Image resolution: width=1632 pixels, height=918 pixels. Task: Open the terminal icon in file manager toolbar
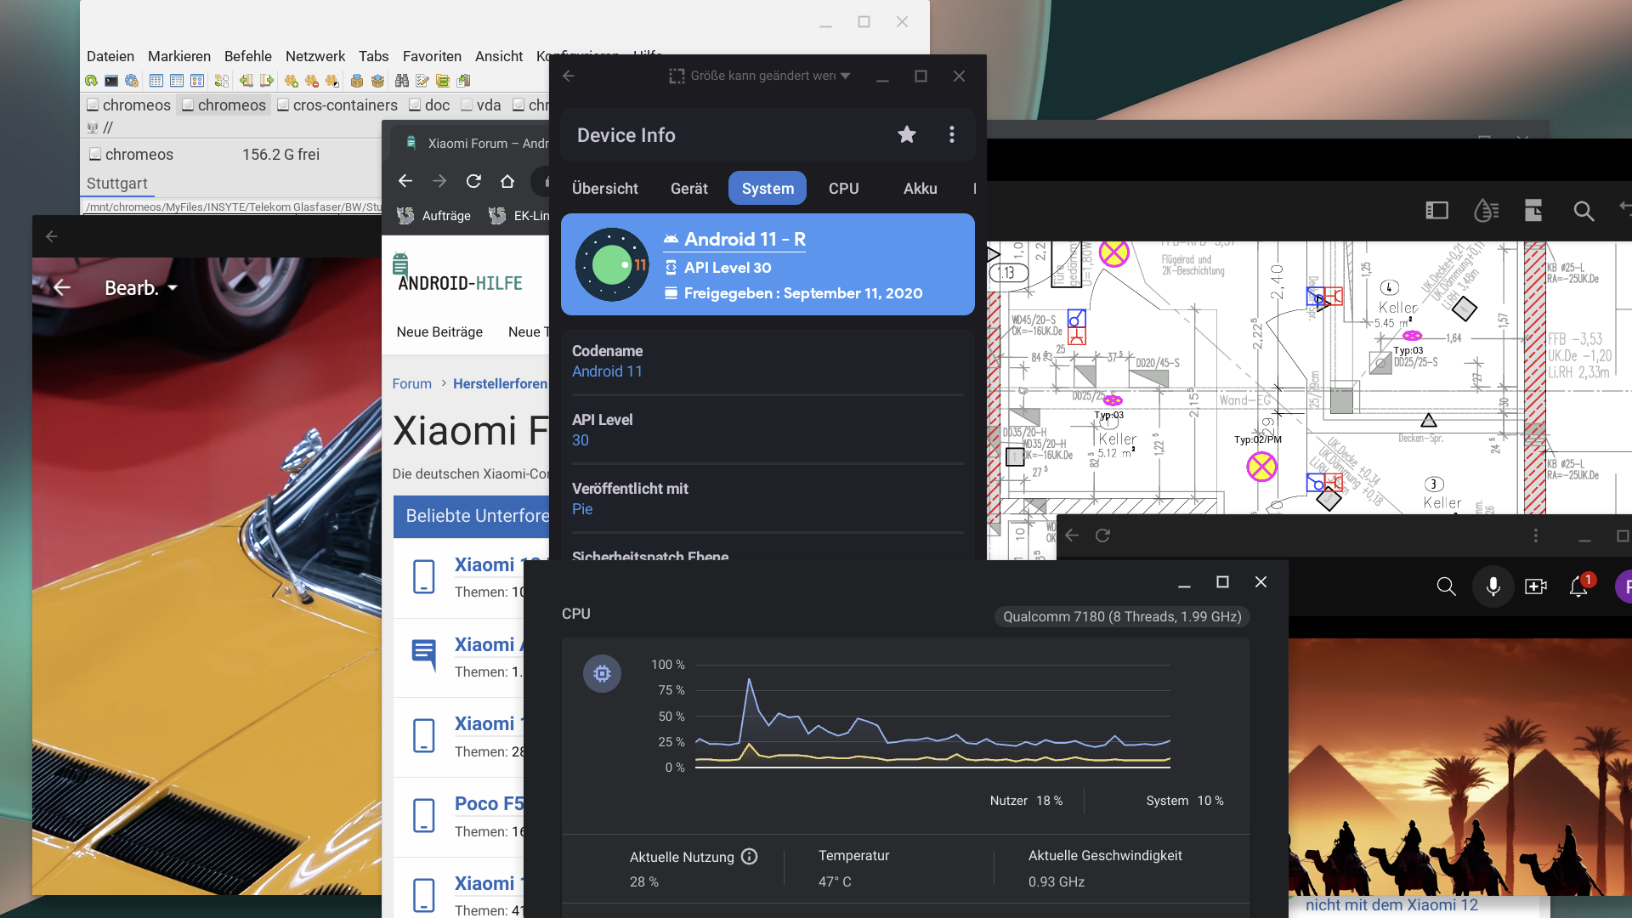pyautogui.click(x=111, y=81)
